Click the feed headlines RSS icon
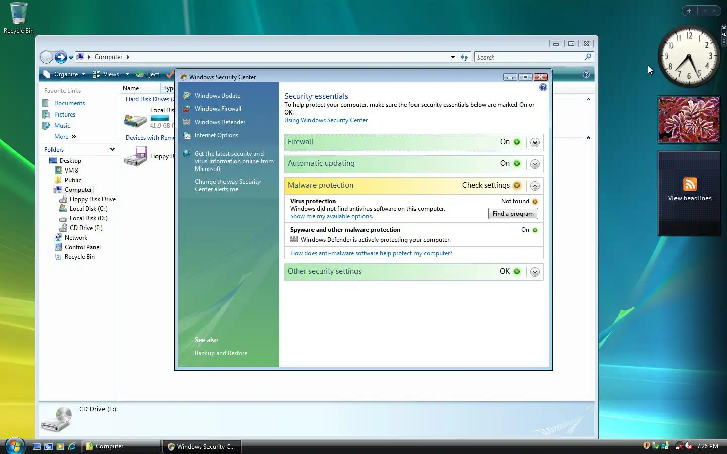Viewport: 727px width, 454px height. tap(690, 184)
